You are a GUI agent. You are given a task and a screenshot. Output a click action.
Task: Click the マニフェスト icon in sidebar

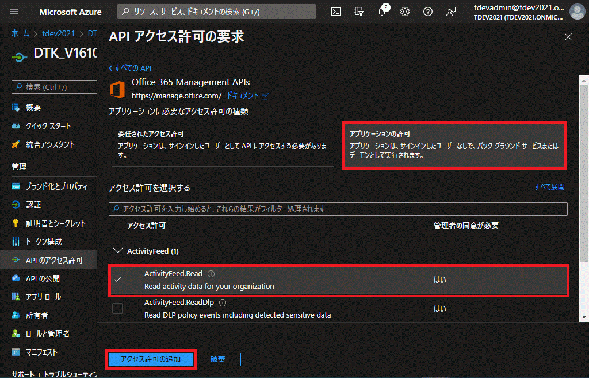16,352
